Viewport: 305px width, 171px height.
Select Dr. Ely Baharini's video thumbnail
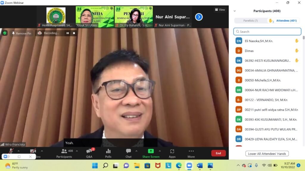(134, 17)
